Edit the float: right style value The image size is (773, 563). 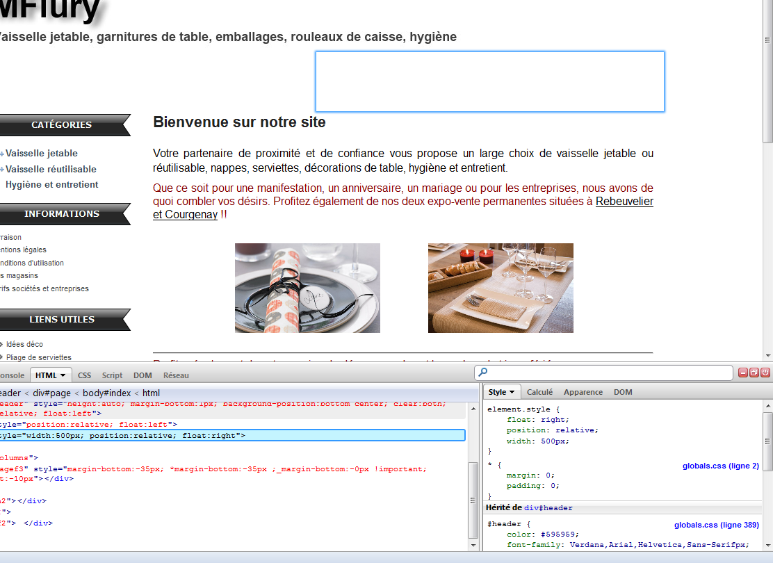pyautogui.click(x=555, y=420)
